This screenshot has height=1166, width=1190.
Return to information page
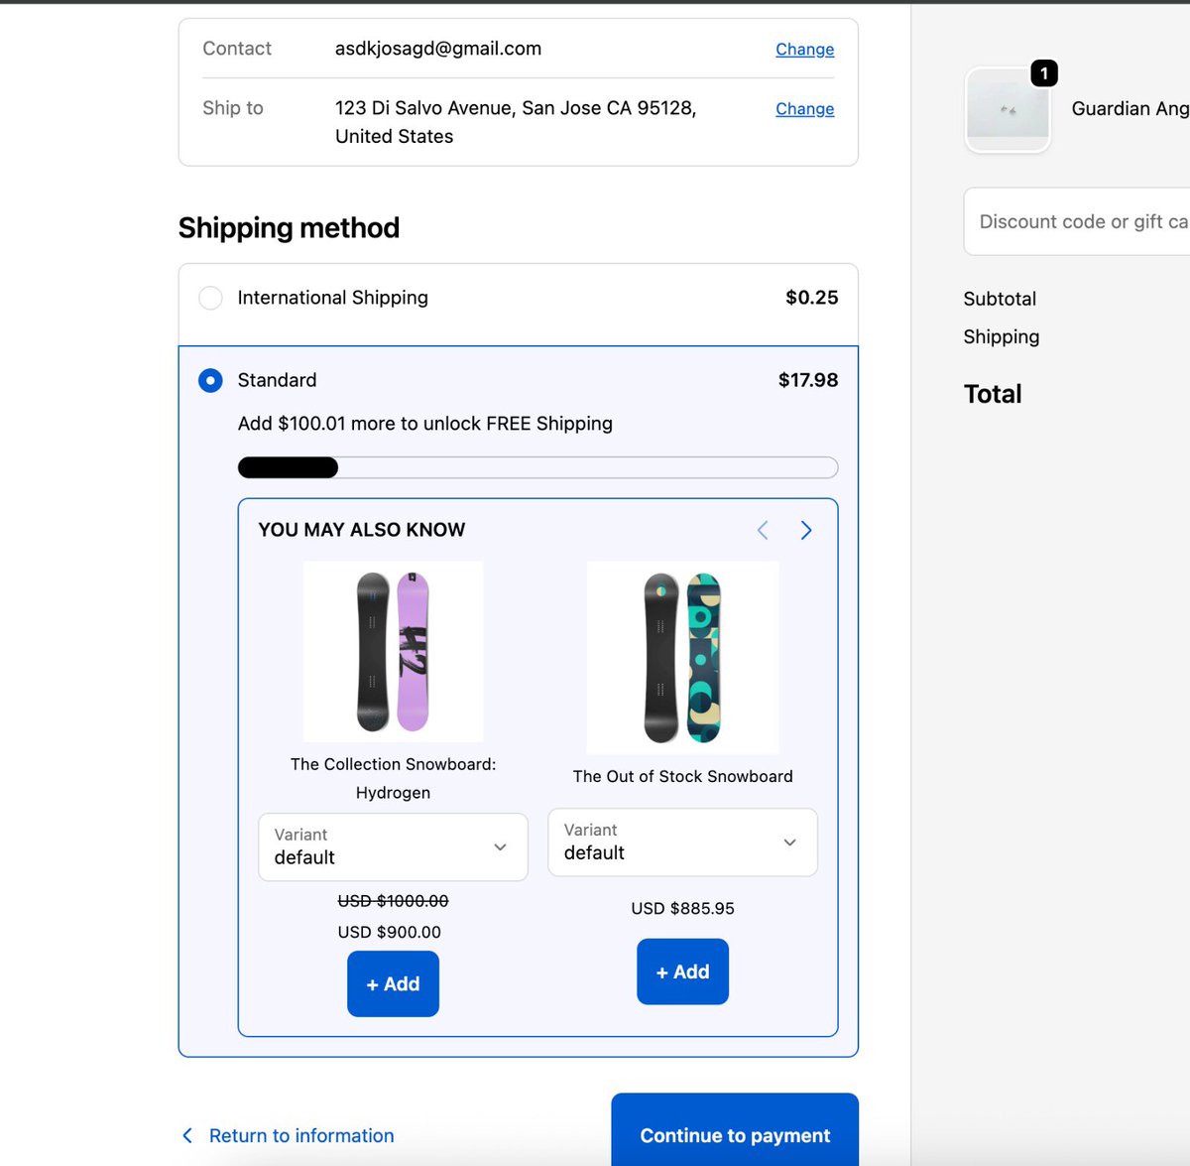tap(301, 1135)
